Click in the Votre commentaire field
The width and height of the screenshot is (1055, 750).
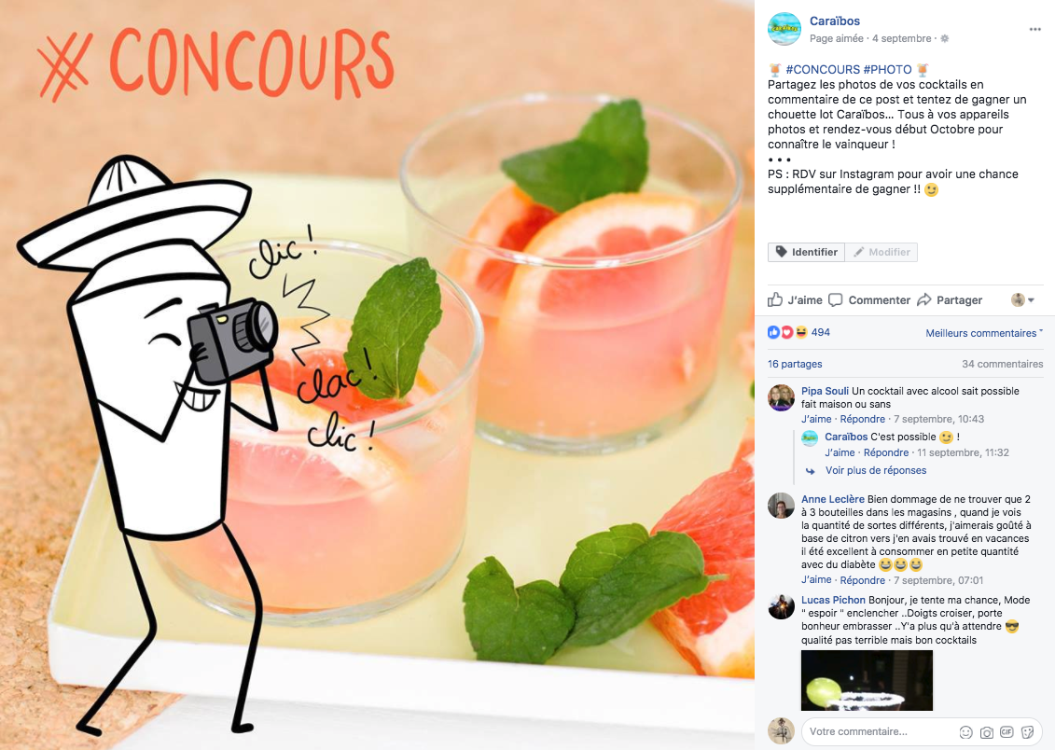pyautogui.click(x=880, y=732)
